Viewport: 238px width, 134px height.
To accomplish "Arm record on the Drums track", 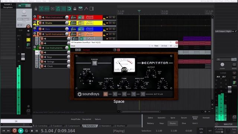I will point(40,23).
